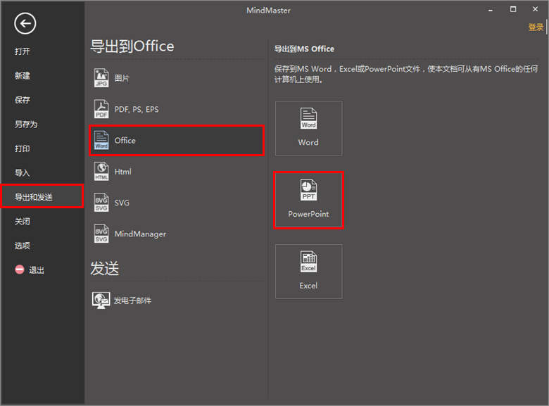Export to Excel button
This screenshot has height=406, width=549.
pos(308,272)
